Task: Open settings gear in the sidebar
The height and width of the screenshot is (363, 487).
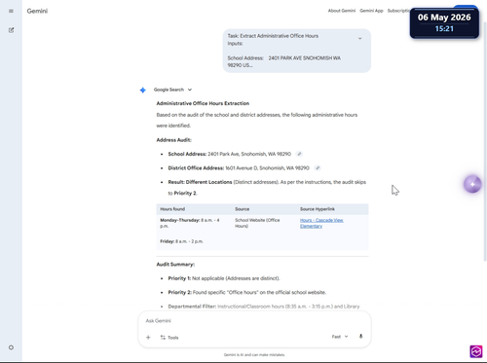Action: coord(11,347)
